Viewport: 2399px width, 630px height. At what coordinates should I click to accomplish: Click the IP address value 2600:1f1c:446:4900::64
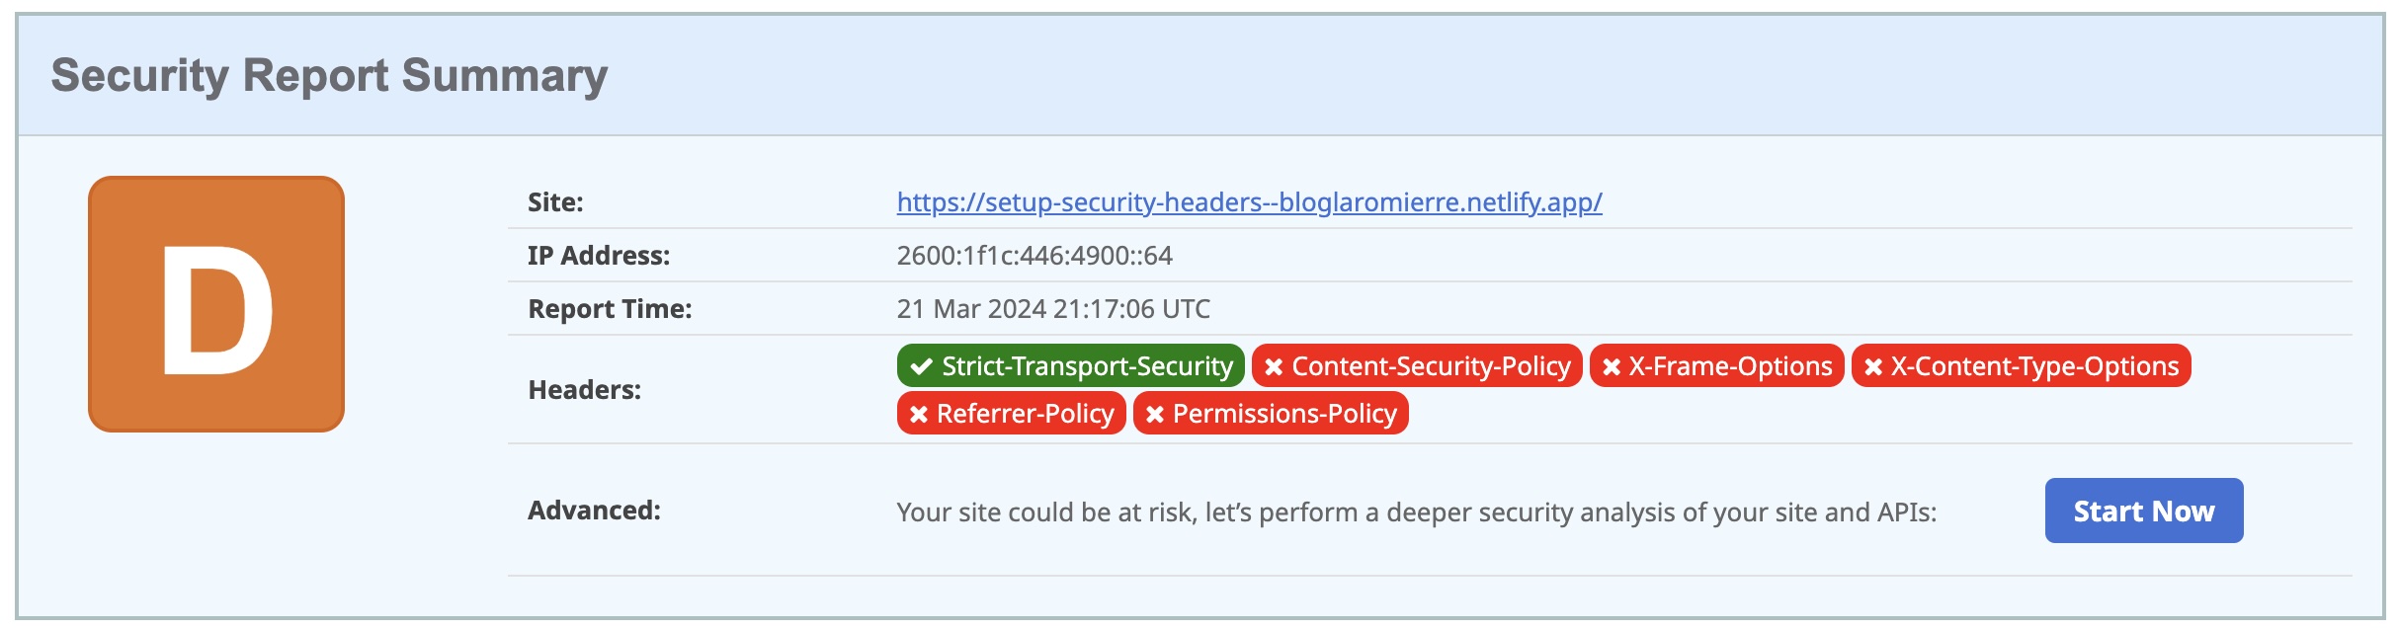(x=1034, y=256)
